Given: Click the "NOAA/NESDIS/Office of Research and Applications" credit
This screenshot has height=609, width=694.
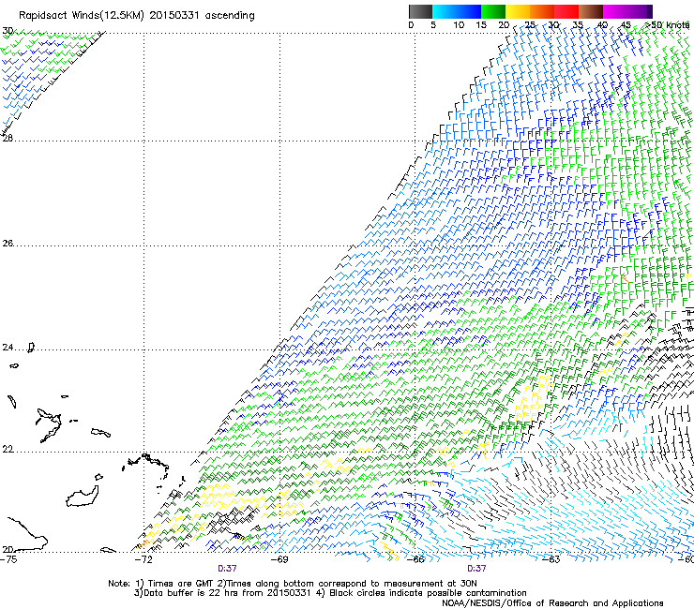Looking at the screenshot, I should [x=552, y=603].
